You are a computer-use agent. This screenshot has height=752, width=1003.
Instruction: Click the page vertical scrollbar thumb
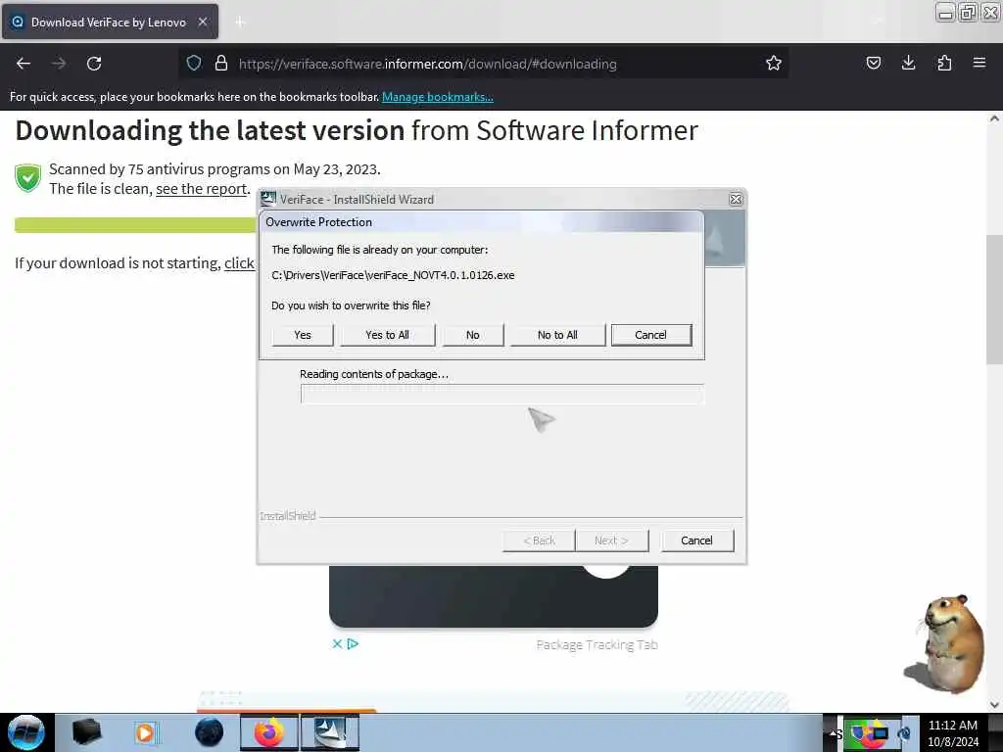[994, 300]
